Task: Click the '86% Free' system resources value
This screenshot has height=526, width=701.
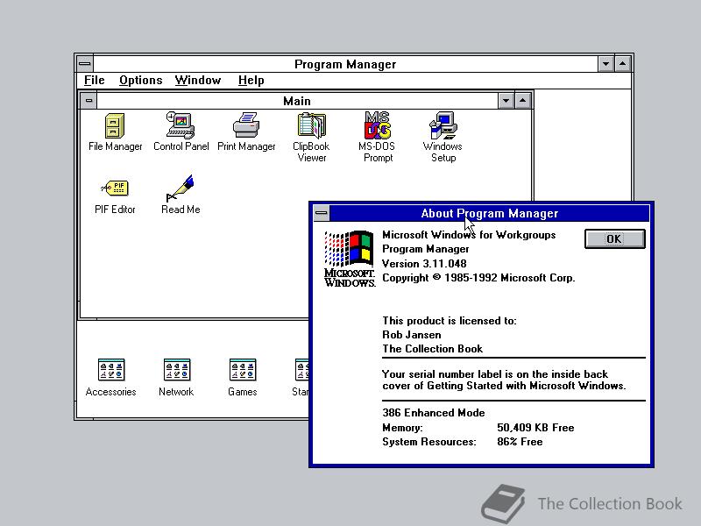Action: [x=520, y=442]
